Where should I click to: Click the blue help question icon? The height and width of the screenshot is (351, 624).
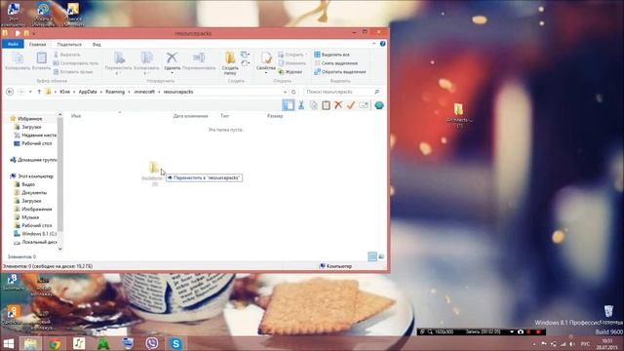pyautogui.click(x=383, y=44)
